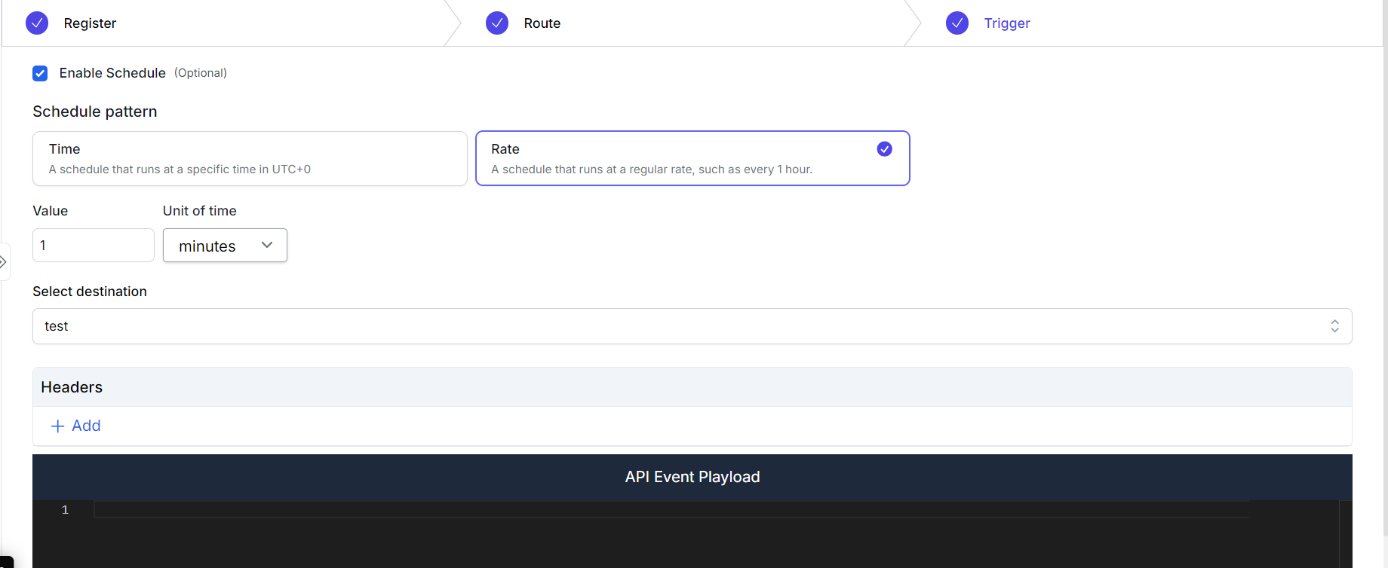Click the Trigger step checkmark icon
The image size is (1388, 568).
click(x=957, y=23)
